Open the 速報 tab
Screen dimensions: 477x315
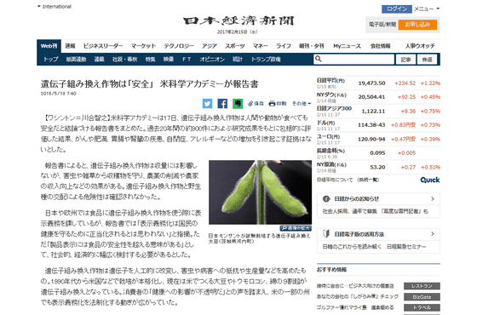[x=70, y=46]
